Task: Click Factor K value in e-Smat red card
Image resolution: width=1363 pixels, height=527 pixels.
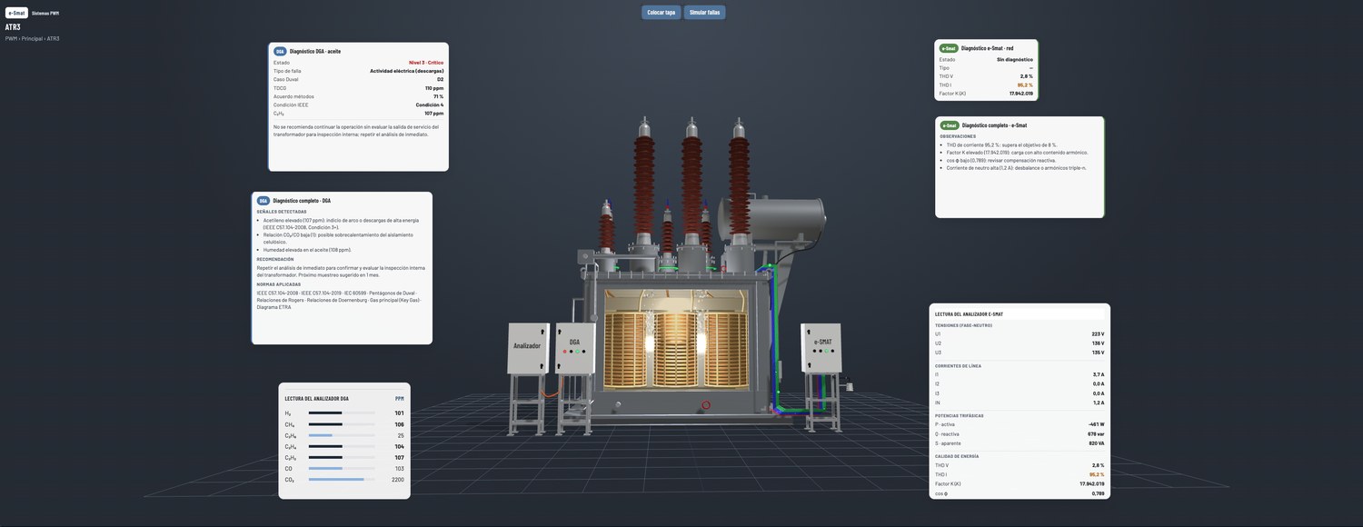Action: click(x=1021, y=94)
